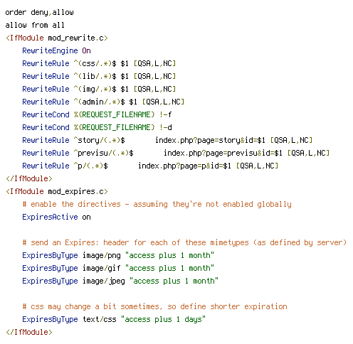
Task: Click the RewriteRule for img path
Action: point(99,89)
